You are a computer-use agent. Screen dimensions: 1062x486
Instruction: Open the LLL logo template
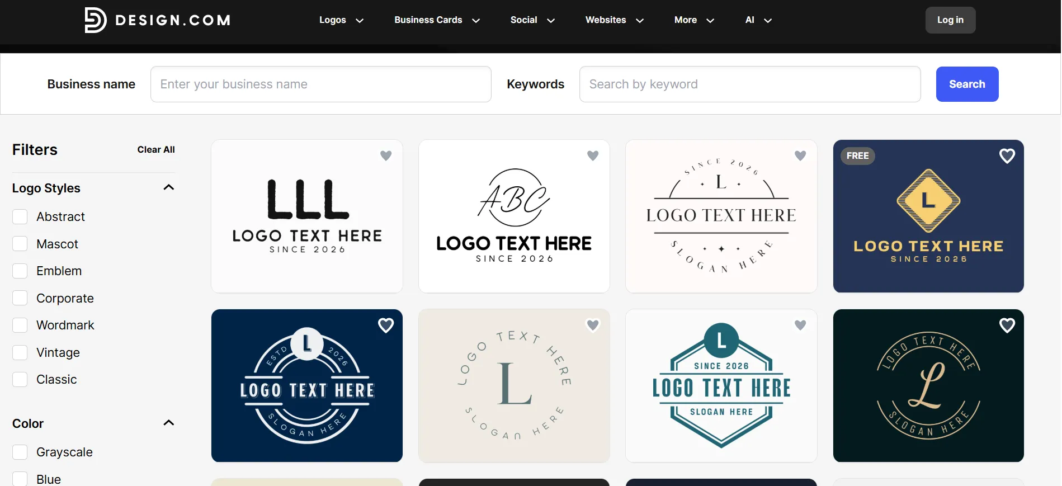pyautogui.click(x=307, y=216)
